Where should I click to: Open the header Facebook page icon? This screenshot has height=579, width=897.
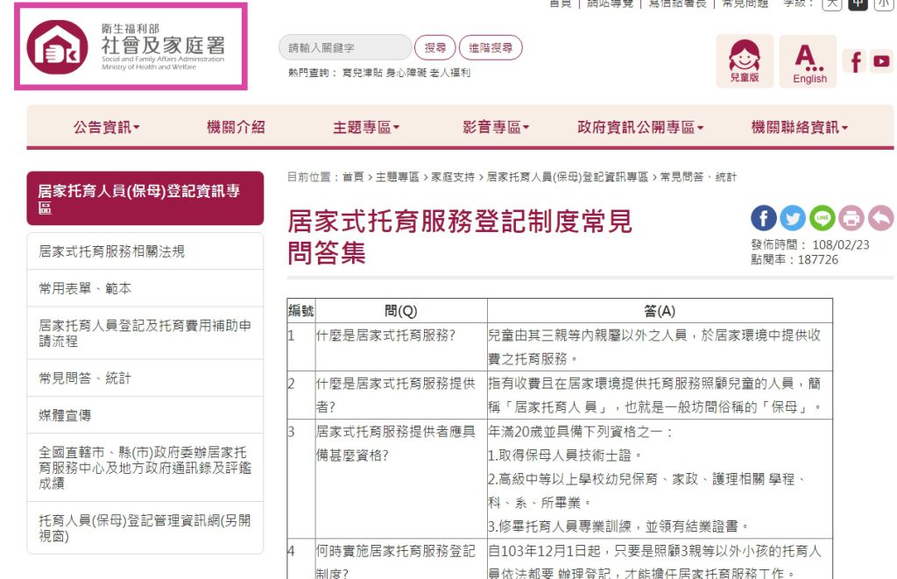point(856,61)
